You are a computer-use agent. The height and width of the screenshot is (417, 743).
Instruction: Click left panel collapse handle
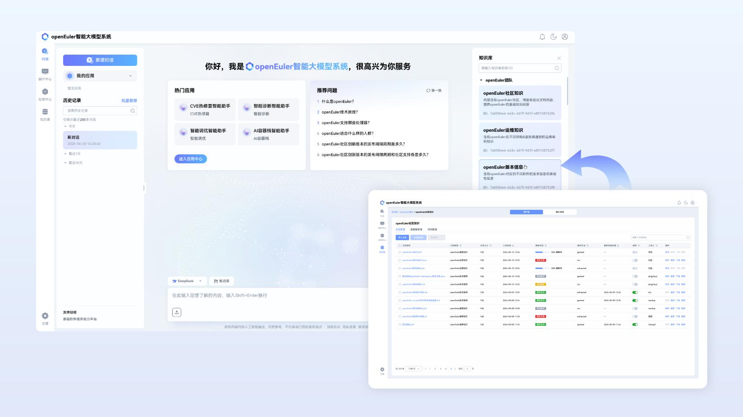pyautogui.click(x=144, y=188)
